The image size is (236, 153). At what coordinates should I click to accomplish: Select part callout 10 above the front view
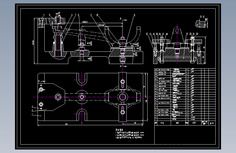pyautogui.click(x=97, y=15)
